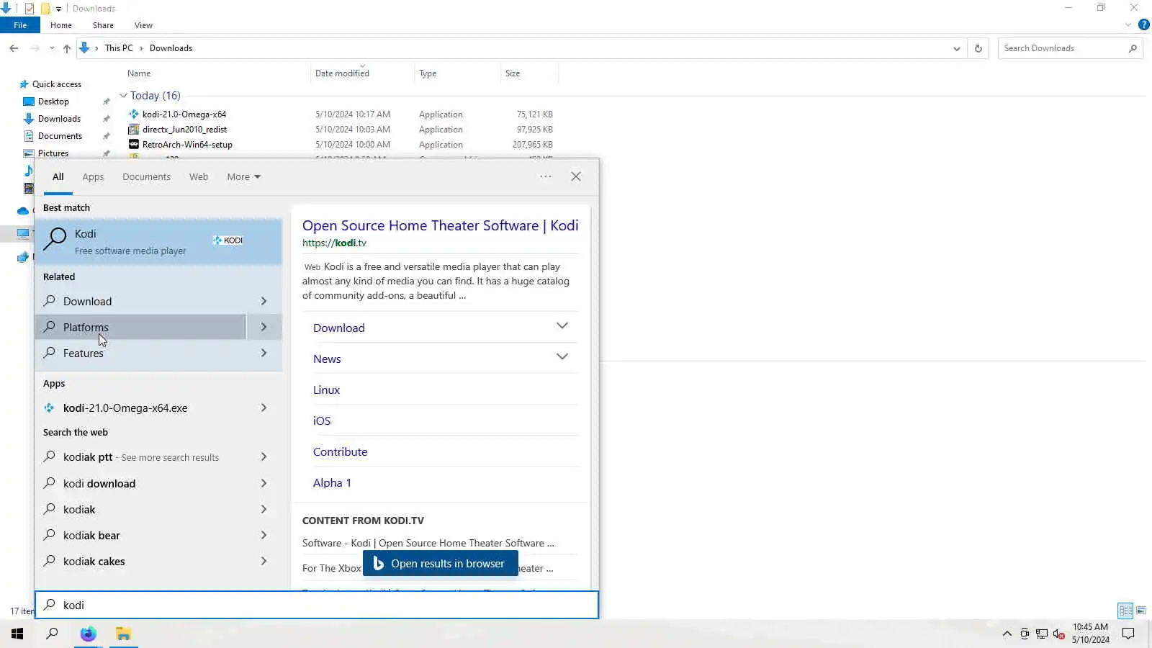
Task: Expand the Explorer ribbon chevron
Action: pyautogui.click(x=1128, y=25)
